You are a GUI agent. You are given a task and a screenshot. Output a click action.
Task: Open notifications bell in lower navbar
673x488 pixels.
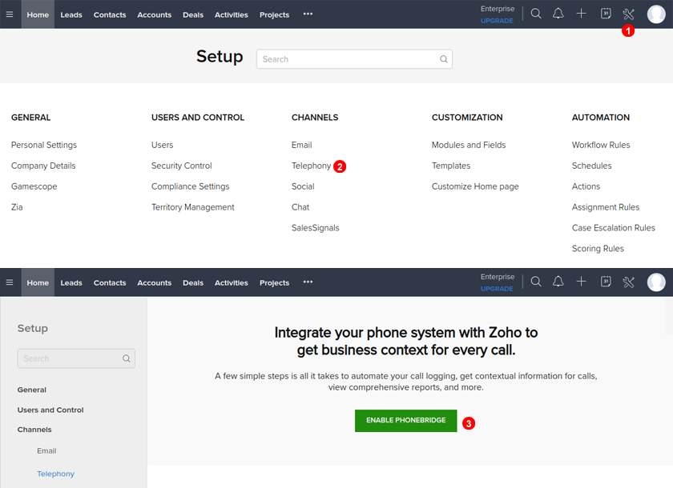click(558, 282)
